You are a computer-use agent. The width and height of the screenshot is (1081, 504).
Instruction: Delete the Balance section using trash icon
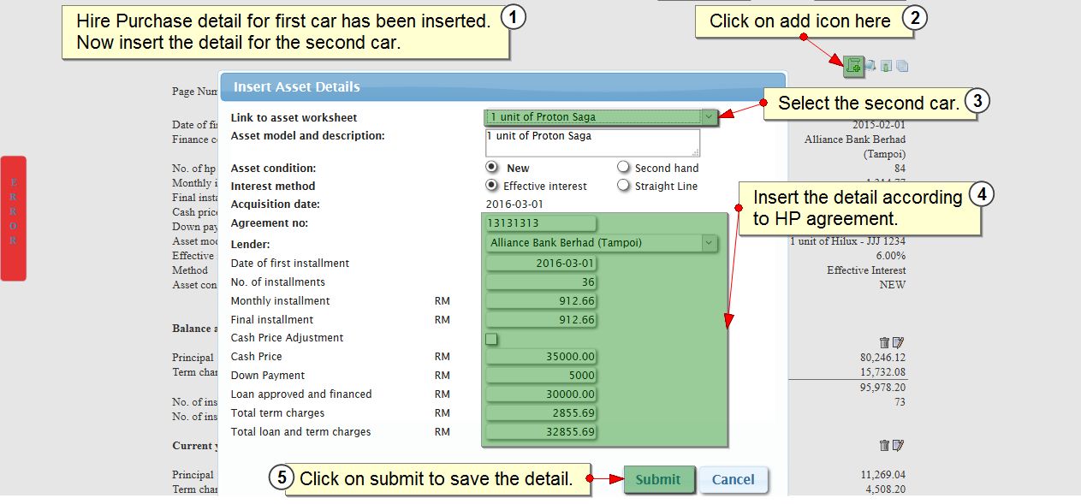884,342
